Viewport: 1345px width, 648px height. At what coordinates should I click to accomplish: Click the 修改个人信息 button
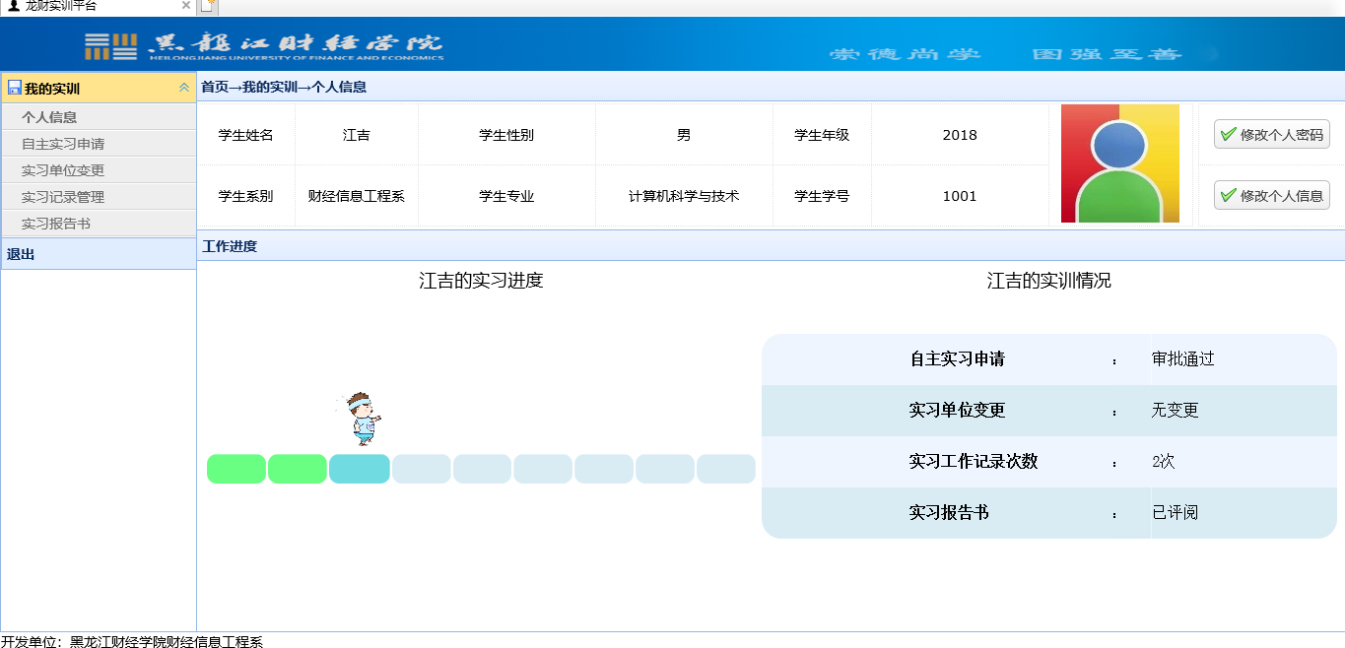tap(1271, 195)
